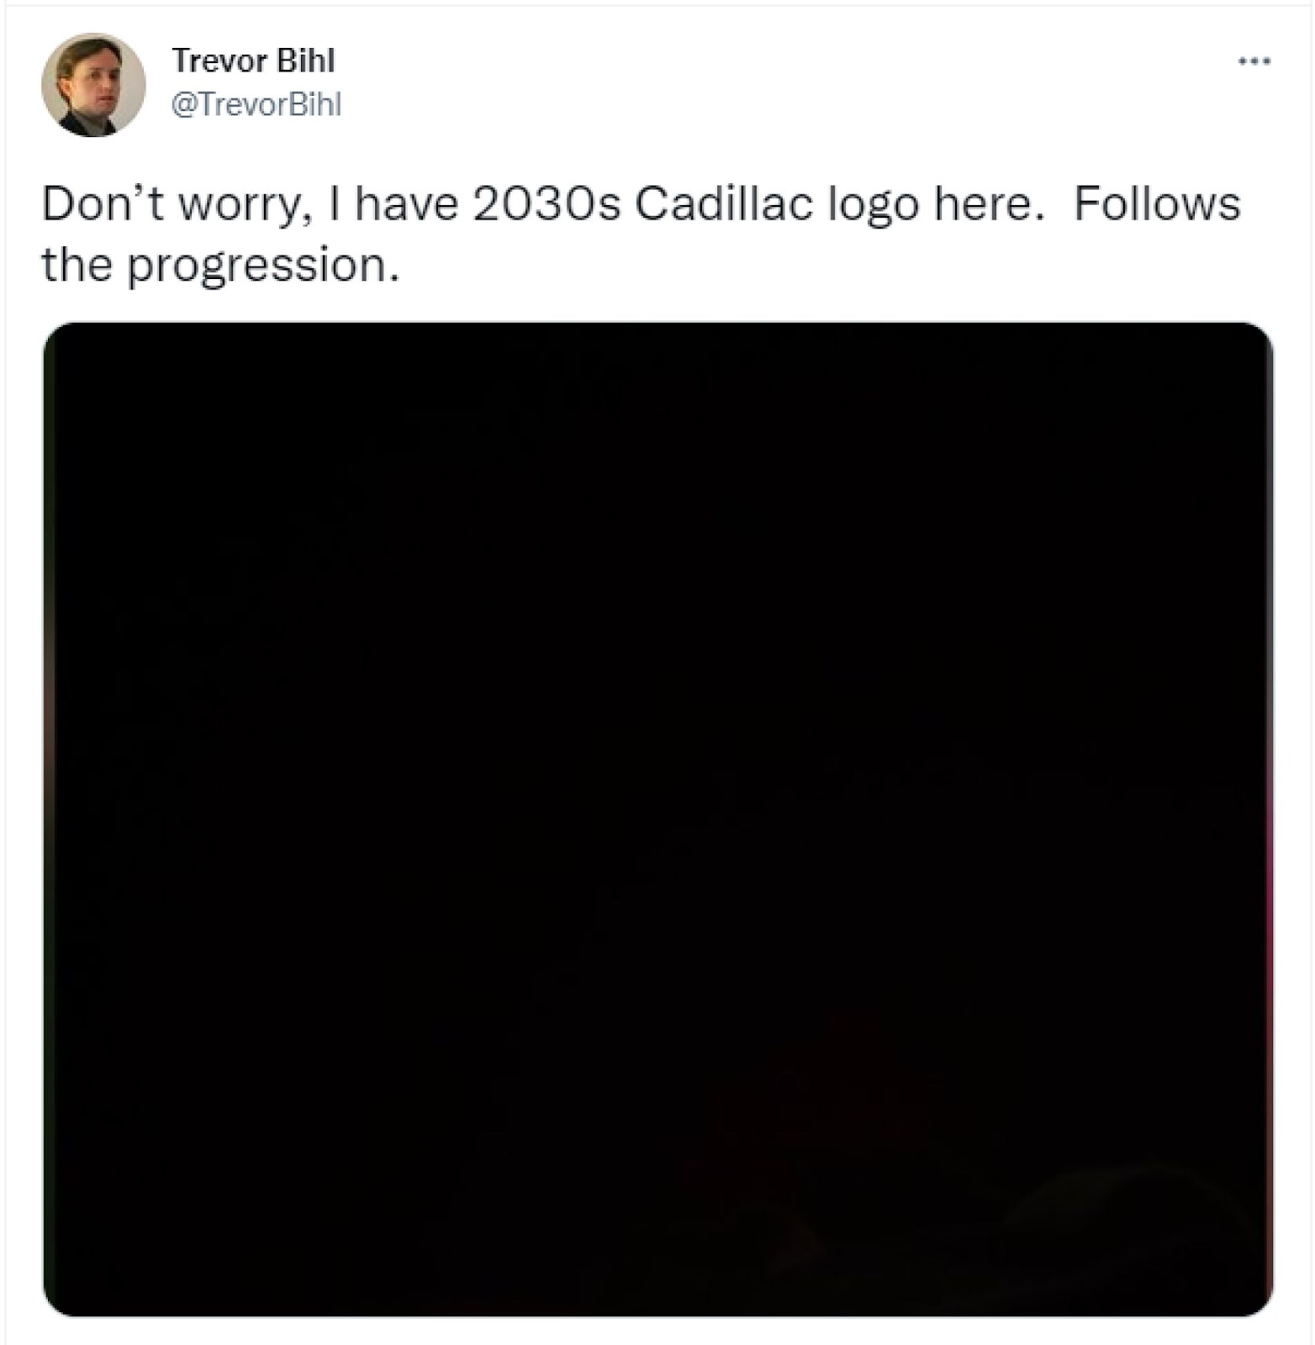
Task: Click the phrase "the progression." in tweet
Action: 220,266
